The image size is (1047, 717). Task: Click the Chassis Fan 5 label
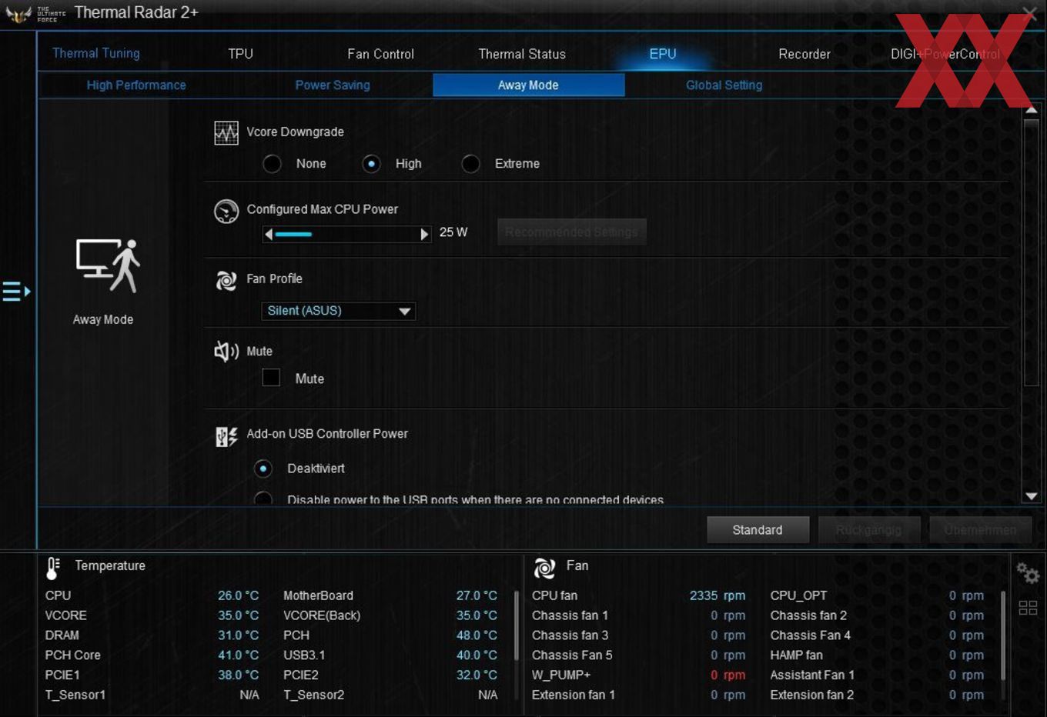572,655
